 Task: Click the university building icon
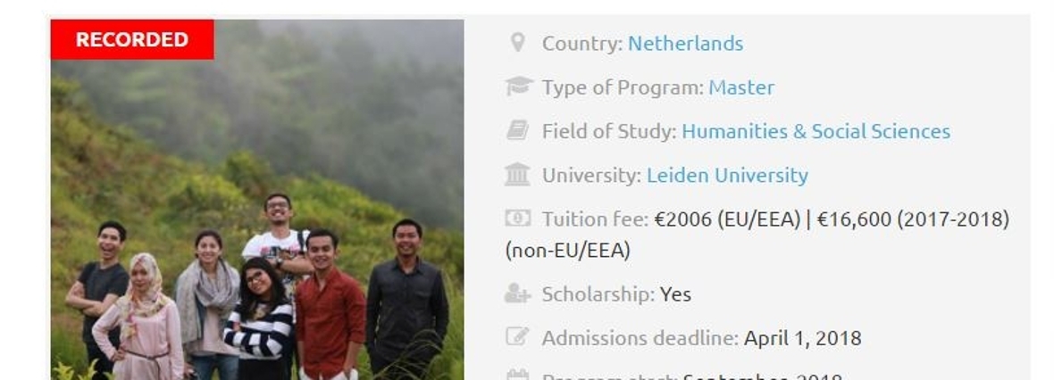tap(518, 175)
